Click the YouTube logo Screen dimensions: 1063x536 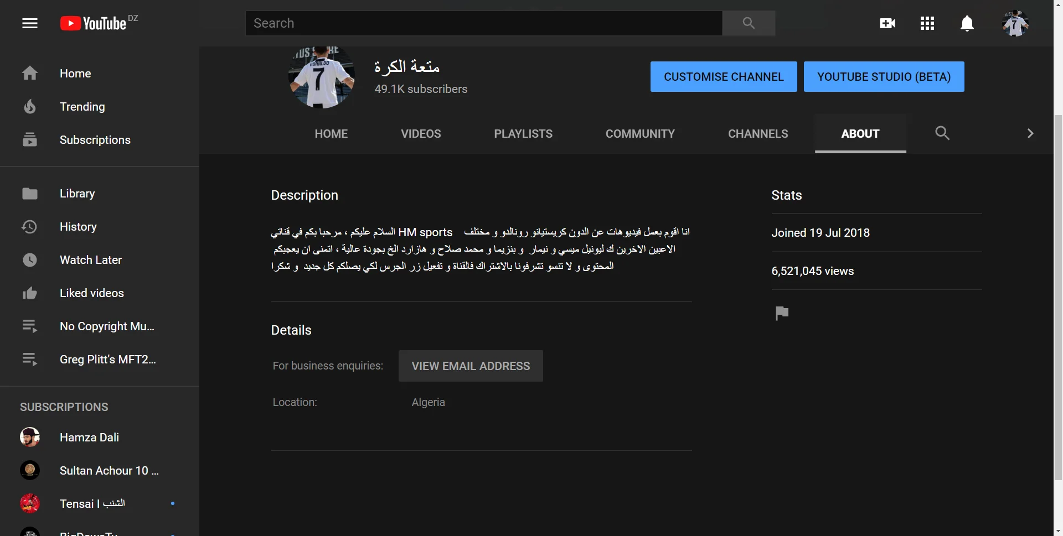[94, 23]
